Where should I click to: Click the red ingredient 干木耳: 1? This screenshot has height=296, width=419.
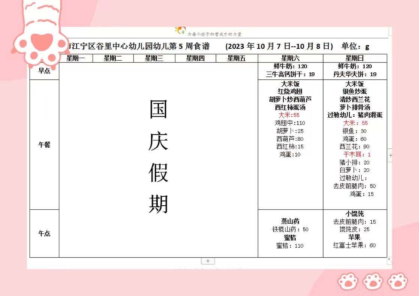357,154
